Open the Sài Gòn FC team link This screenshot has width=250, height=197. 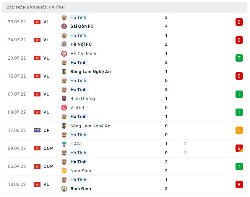click(82, 26)
